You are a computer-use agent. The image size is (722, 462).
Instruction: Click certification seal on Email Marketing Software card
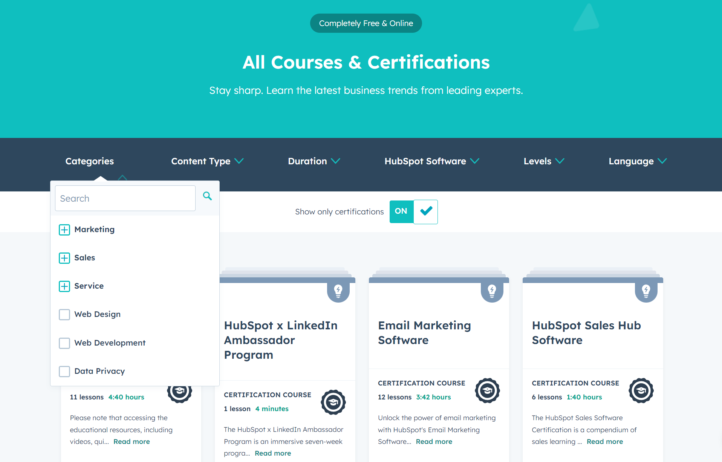[x=487, y=391]
